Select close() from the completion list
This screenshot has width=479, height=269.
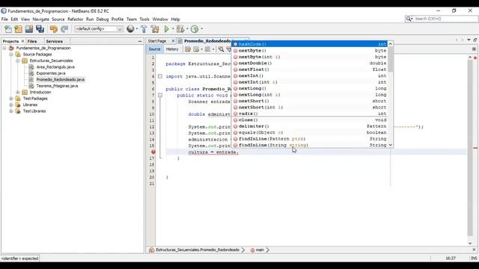pyautogui.click(x=310, y=120)
